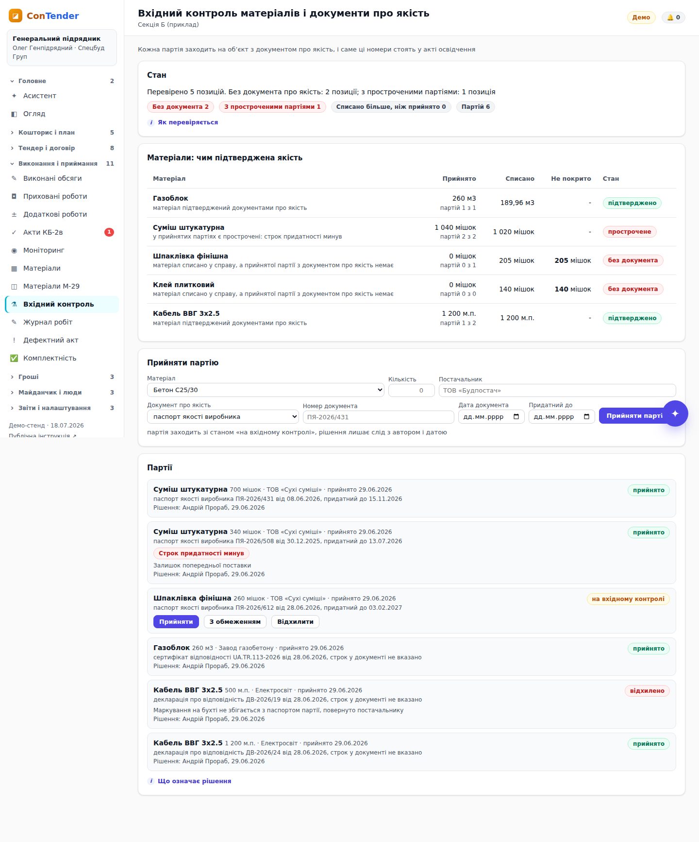Image resolution: width=699 pixels, height=842 pixels.
Task: Click the Кількість quantity input field
Action: (x=412, y=390)
